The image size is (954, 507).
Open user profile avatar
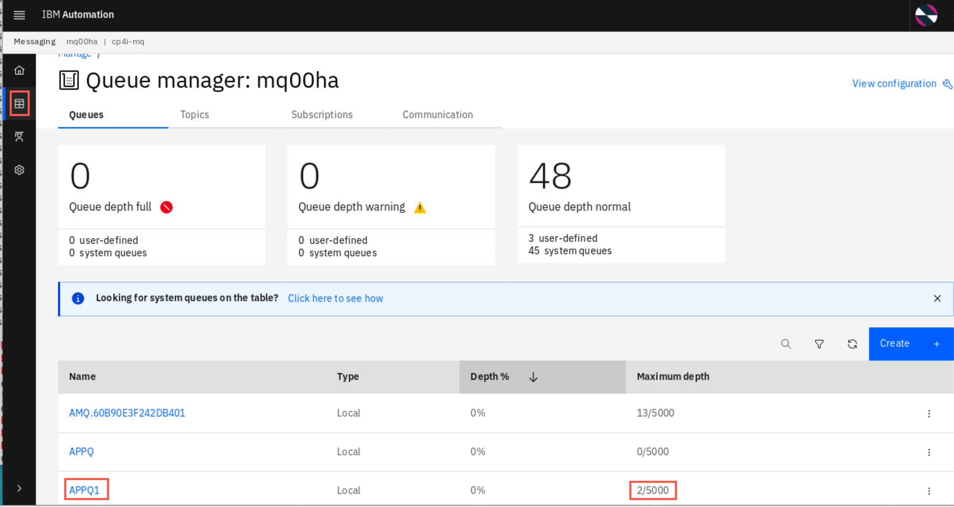tap(926, 15)
